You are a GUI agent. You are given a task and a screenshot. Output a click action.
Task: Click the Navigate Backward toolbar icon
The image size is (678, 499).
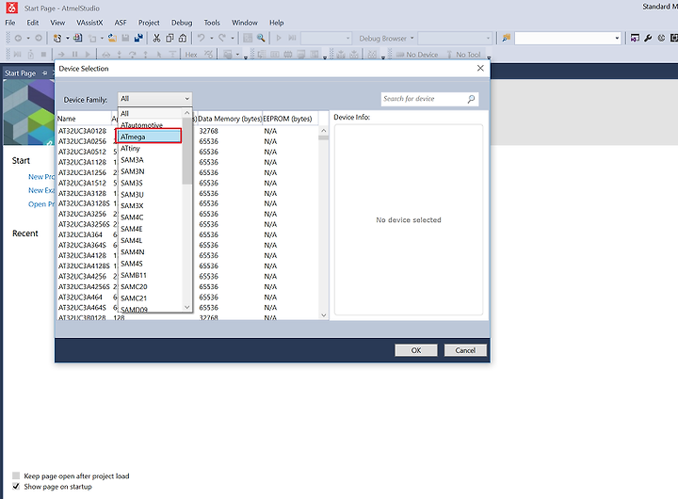coord(18,38)
